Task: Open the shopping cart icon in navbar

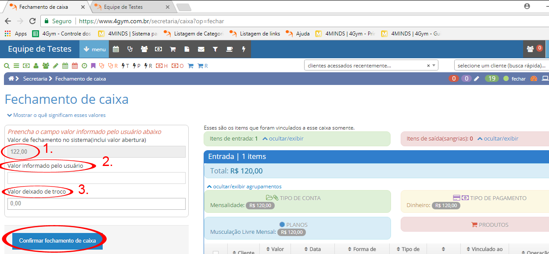Action: (x=172, y=49)
